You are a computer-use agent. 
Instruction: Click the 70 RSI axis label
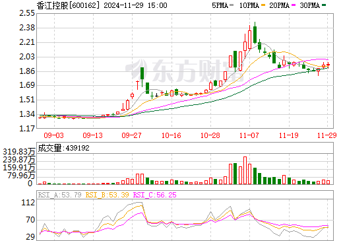click(30, 220)
